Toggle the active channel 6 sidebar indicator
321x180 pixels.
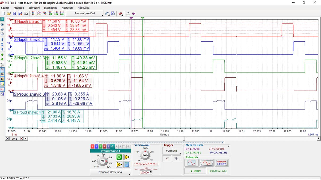pyautogui.click(x=2, y=19)
